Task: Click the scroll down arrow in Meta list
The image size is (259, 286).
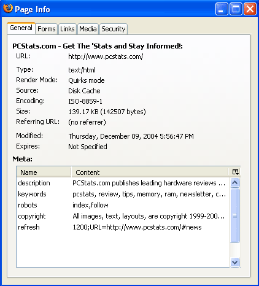Action: pos(234,262)
